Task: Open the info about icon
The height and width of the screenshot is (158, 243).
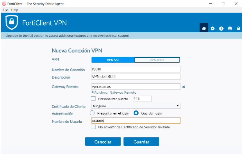Action: point(230,28)
